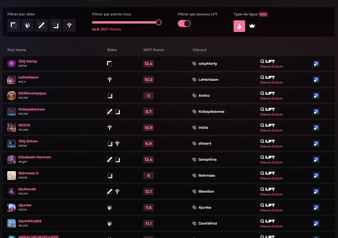Open Elisabeth Harmon's player page
338x238 pixels.
coord(35,157)
